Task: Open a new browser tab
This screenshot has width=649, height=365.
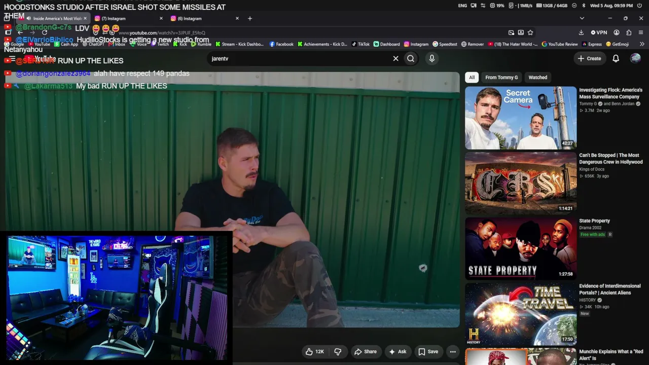Action: (x=249, y=18)
